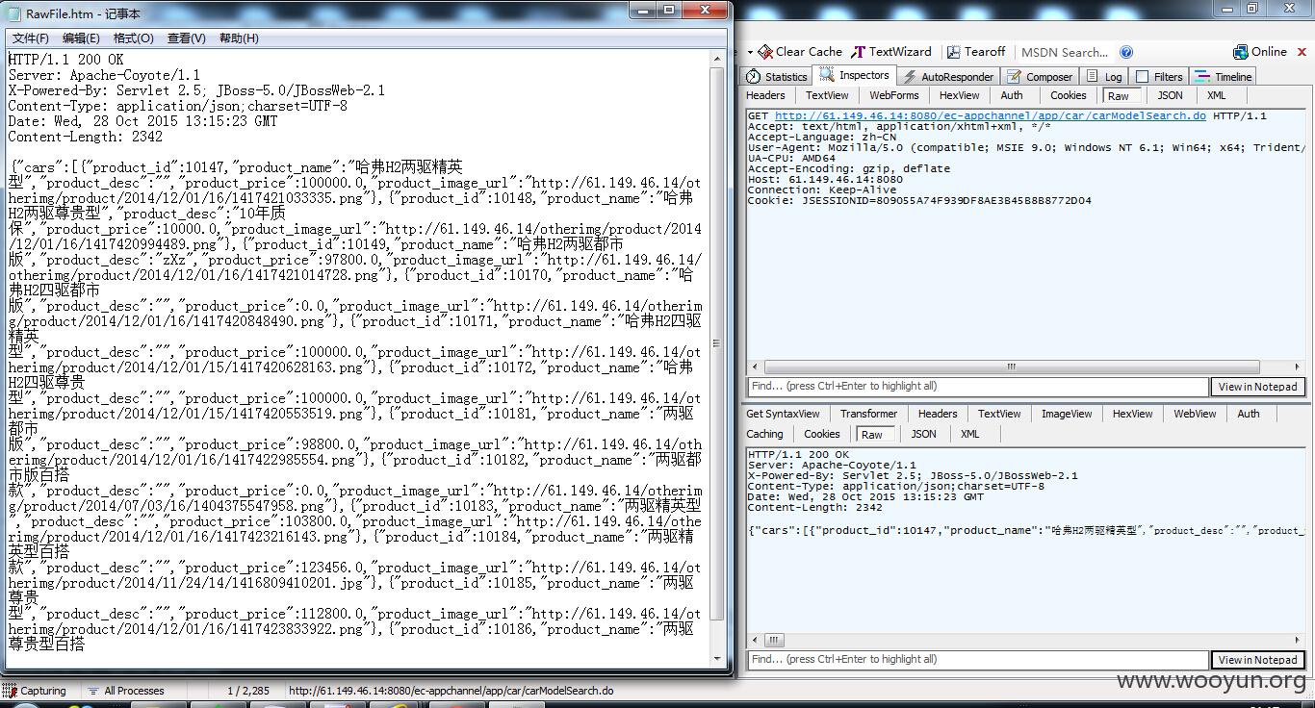Focus the request Find box
The image size is (1315, 708).
tap(977, 387)
